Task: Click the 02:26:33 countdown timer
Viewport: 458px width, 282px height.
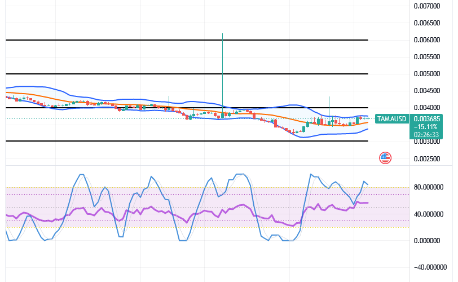Action: tap(426, 135)
